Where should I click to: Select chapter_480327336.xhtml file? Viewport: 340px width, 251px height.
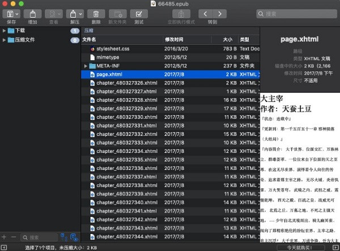point(171,168)
